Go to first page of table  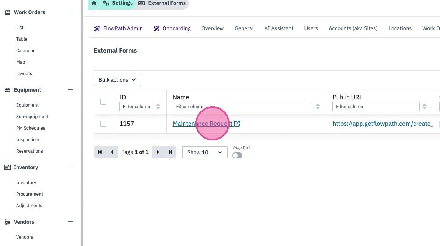(x=100, y=152)
